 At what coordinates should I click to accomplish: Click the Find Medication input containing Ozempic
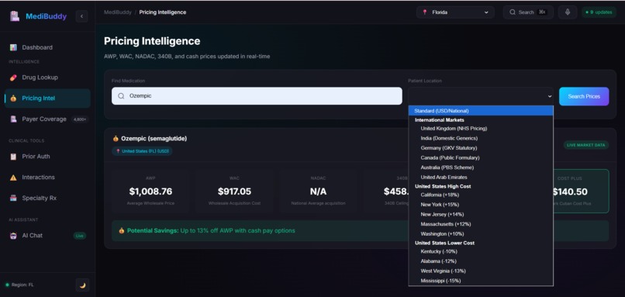tap(257, 96)
